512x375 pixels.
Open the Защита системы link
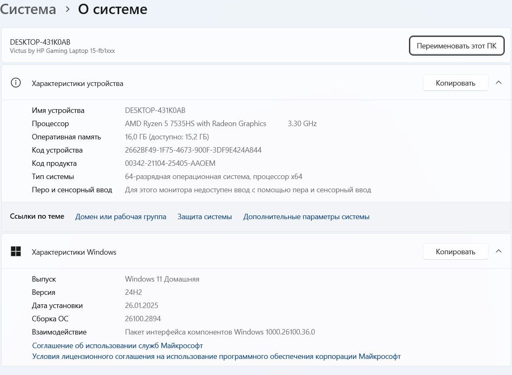point(204,217)
